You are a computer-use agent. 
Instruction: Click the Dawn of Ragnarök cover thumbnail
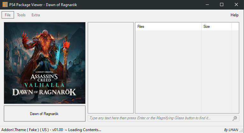tap(45, 63)
